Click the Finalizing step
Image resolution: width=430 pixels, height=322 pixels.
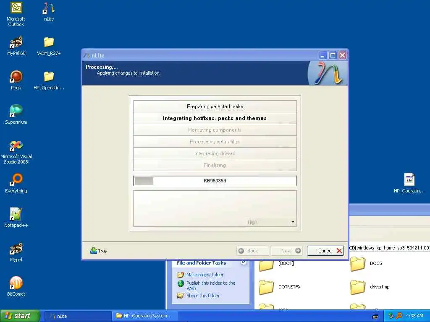(x=215, y=165)
